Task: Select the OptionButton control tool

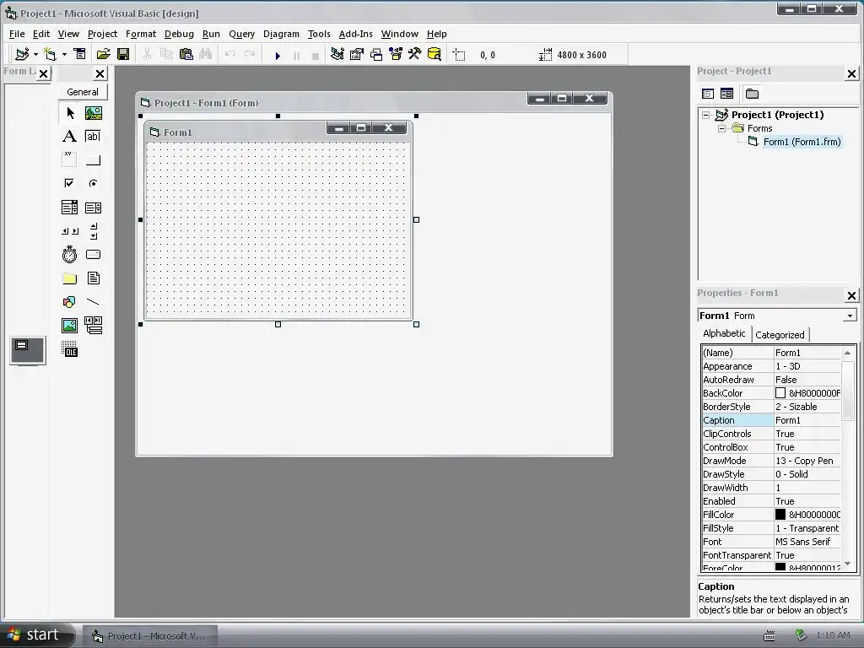Action: [x=93, y=183]
